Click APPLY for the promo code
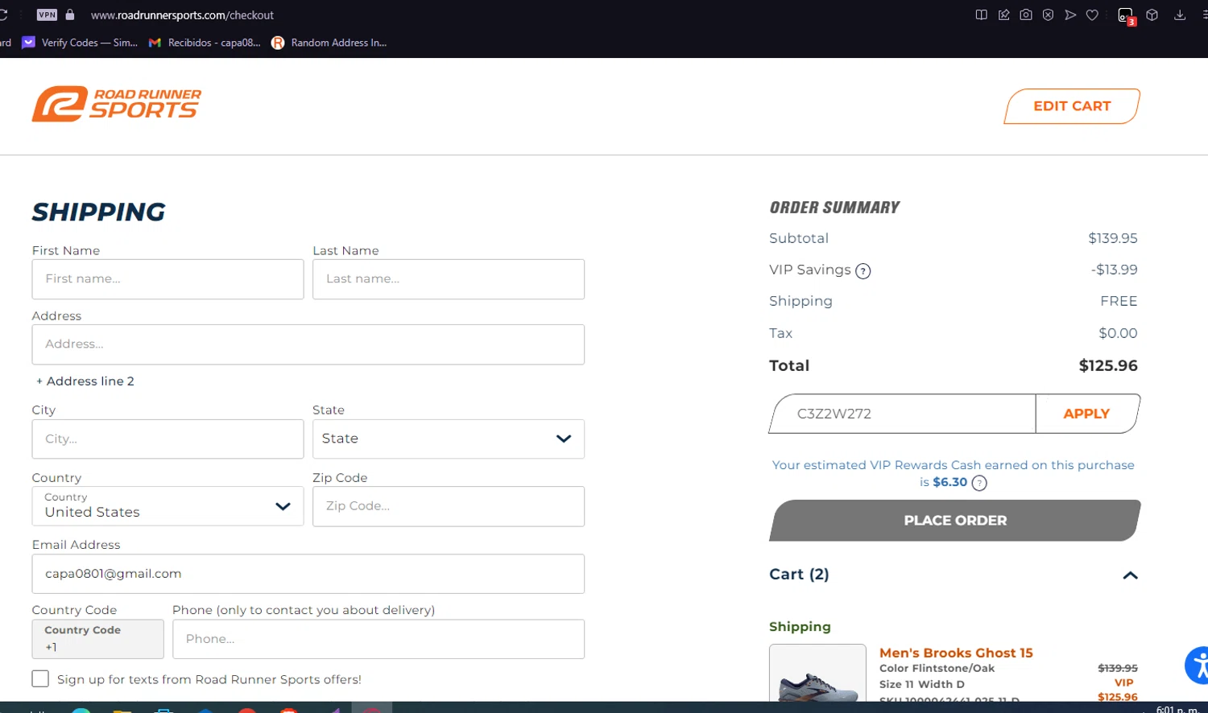This screenshot has height=713, width=1208. tap(1087, 414)
